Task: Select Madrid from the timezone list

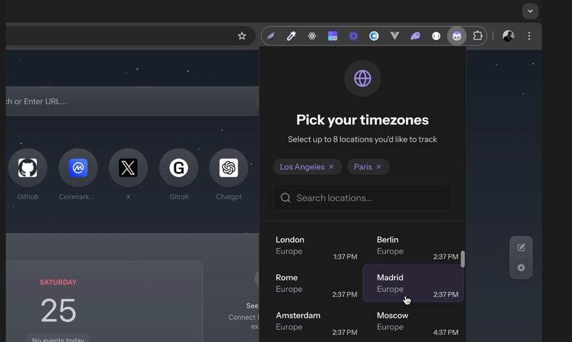Action: click(x=413, y=283)
